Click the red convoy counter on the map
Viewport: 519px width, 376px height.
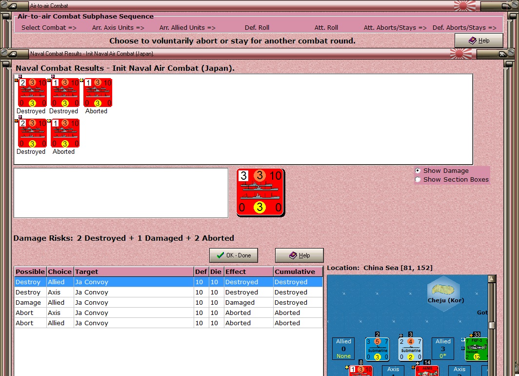[360, 371]
